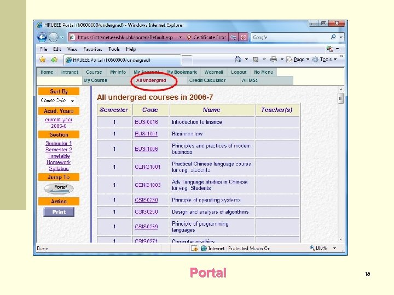Click the Add to Favorites icon
Screen dimensions: 394x295
(54, 60)
